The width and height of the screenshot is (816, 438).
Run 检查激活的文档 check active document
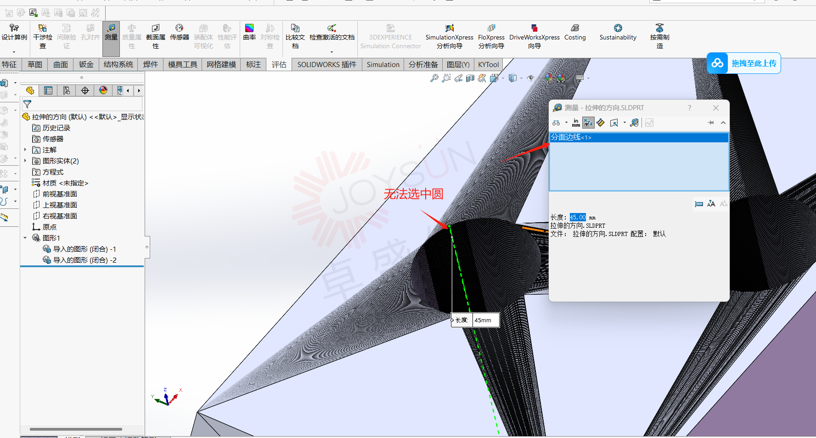[332, 33]
